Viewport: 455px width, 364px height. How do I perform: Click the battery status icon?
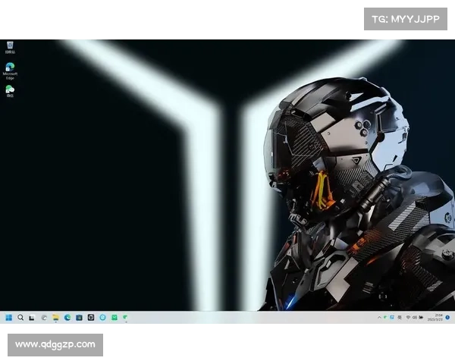tap(421, 317)
